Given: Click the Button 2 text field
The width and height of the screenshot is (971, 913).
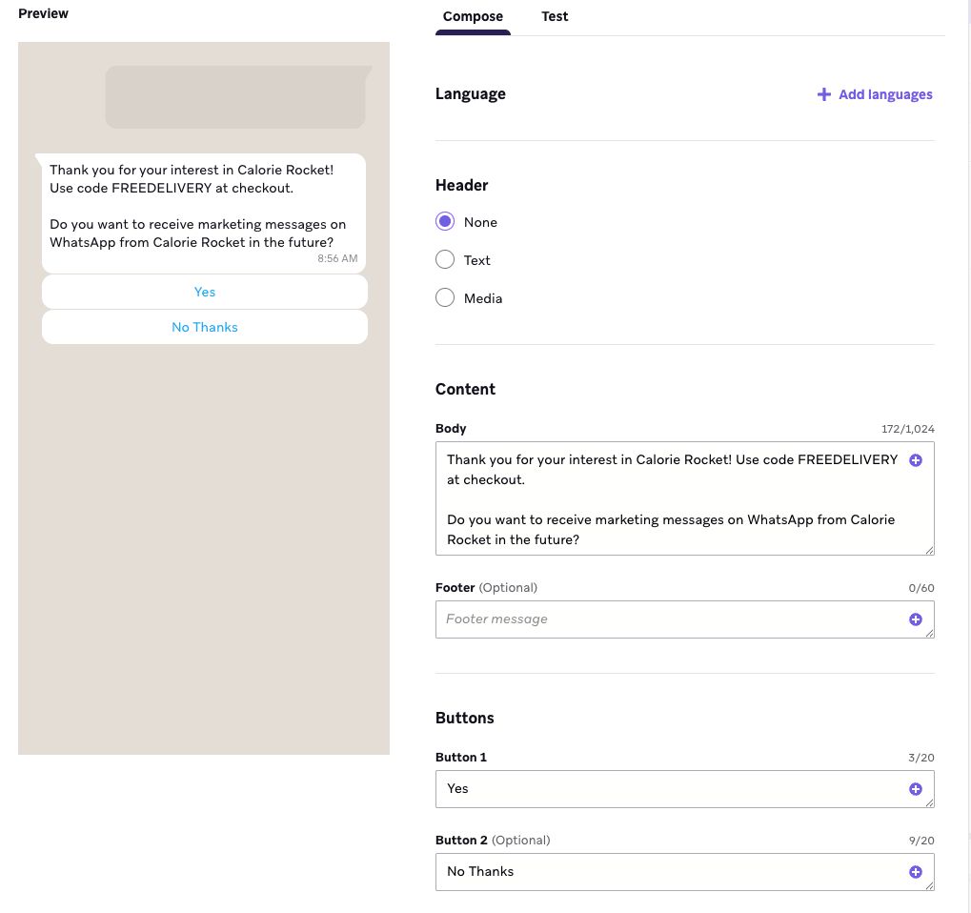Looking at the screenshot, I should 667,872.
